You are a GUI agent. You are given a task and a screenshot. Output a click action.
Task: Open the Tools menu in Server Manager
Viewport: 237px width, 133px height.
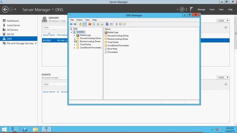click(212, 10)
